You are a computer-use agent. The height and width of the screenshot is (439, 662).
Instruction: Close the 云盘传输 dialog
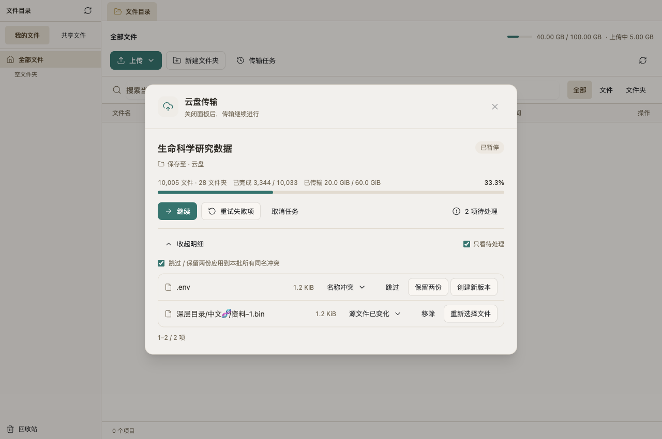(495, 106)
